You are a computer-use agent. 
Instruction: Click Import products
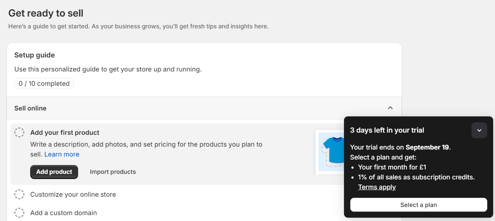pos(113,172)
